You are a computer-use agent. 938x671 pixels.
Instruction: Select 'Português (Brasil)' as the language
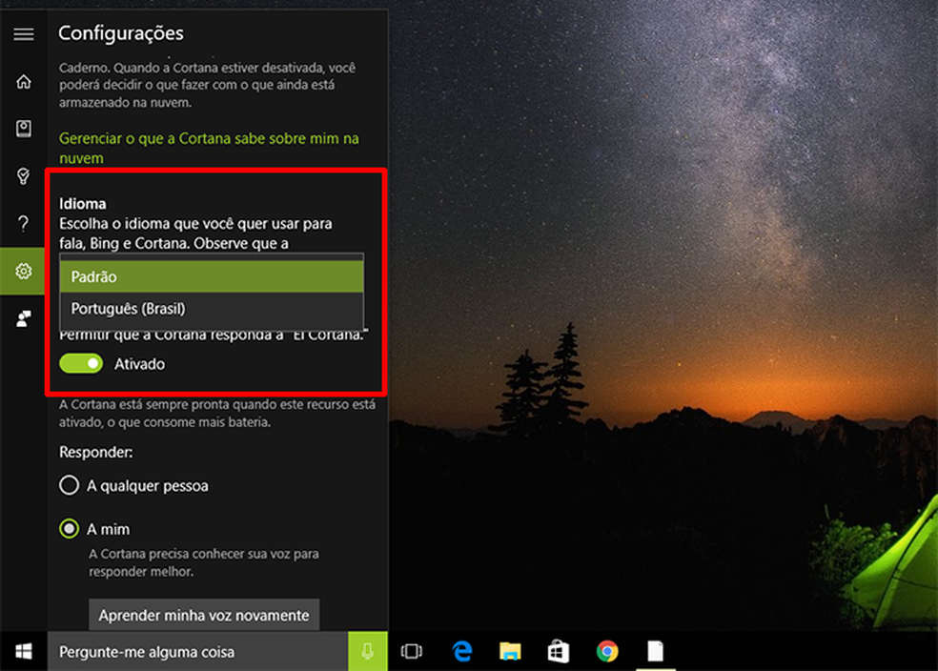212,310
